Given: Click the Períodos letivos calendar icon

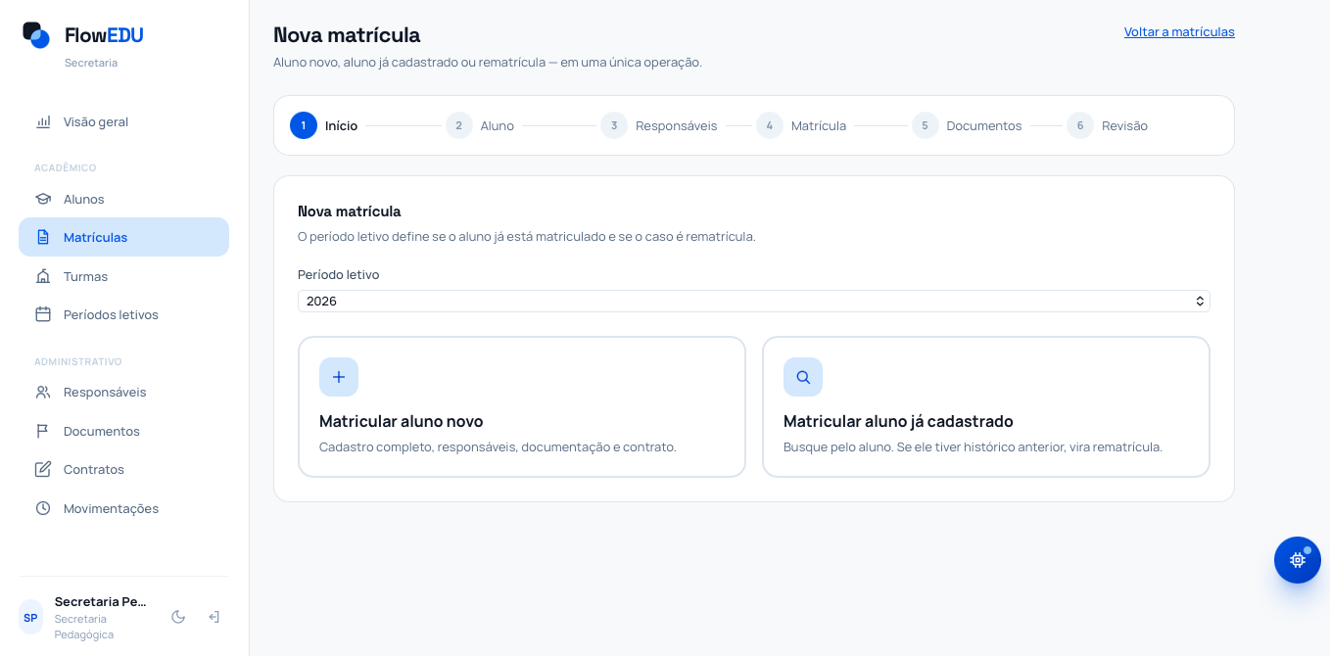Looking at the screenshot, I should coord(43,314).
